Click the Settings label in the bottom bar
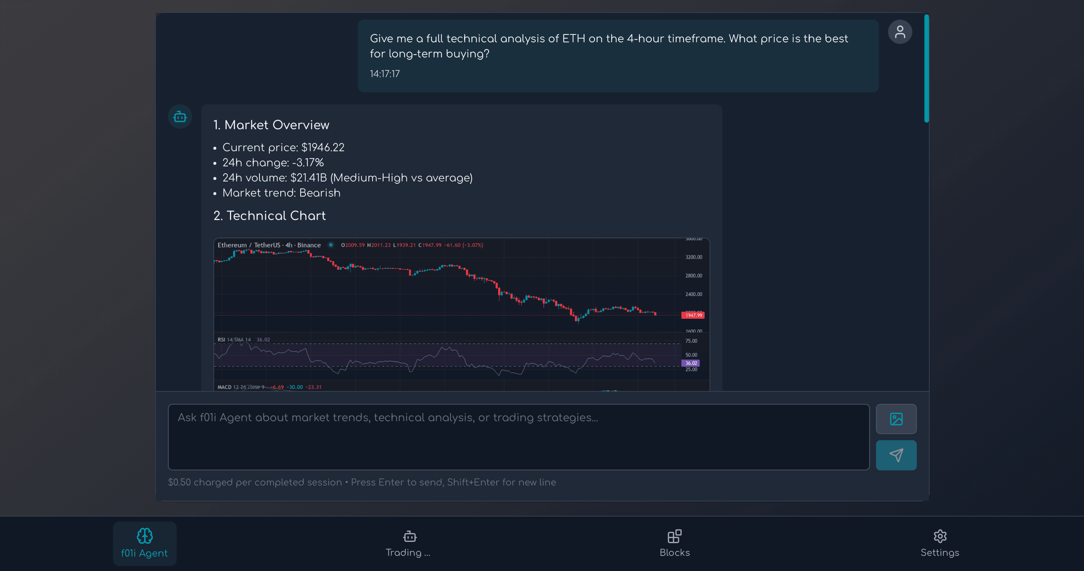Image resolution: width=1084 pixels, height=571 pixels. [x=940, y=552]
